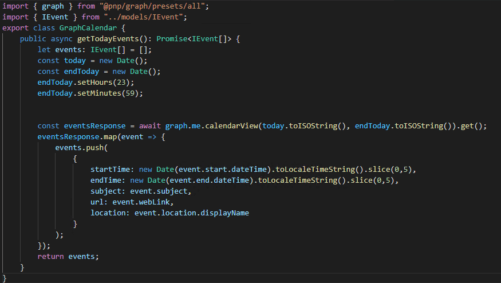The image size is (501, 283).
Task: Click the "startTime" property key
Action: [x=110, y=169]
